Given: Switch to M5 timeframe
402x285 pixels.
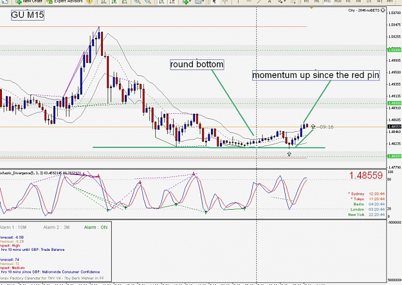Looking at the screenshot, I should coord(317,1).
